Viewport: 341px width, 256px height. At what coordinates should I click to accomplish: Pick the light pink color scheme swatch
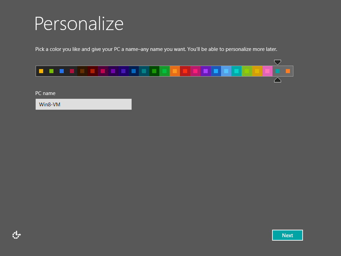point(267,71)
